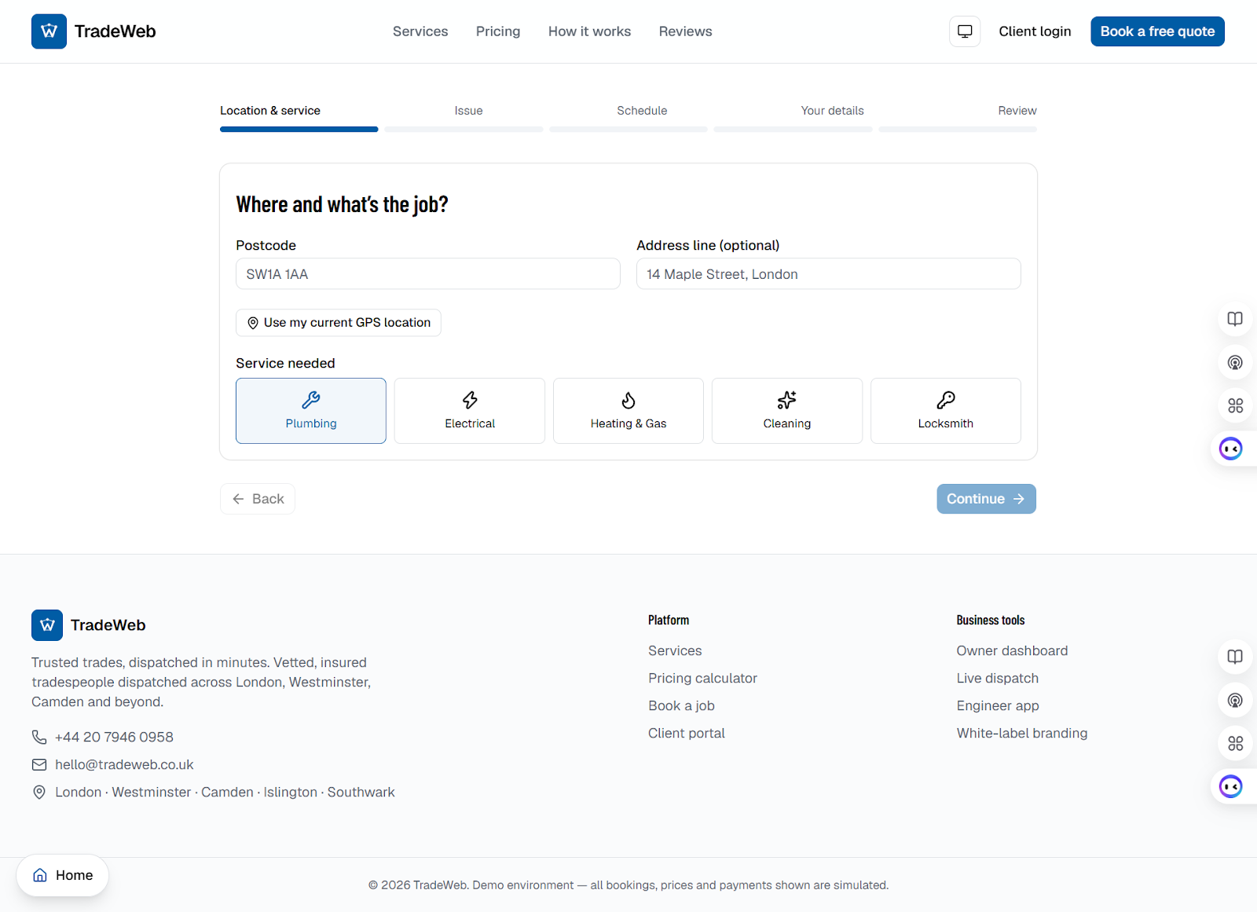This screenshot has width=1257, height=912.
Task: Click the map pin icon beside London areas
Action: click(x=39, y=792)
